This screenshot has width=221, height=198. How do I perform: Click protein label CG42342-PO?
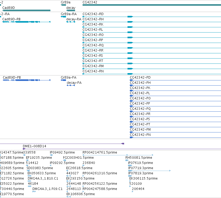click(140, 98)
